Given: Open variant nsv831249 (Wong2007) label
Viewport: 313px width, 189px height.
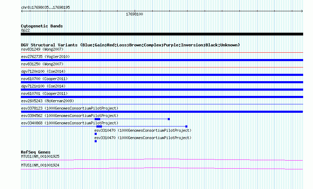Looking at the screenshot, I should coord(42,49).
